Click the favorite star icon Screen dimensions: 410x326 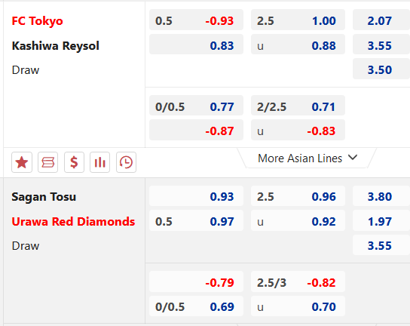tap(22, 162)
